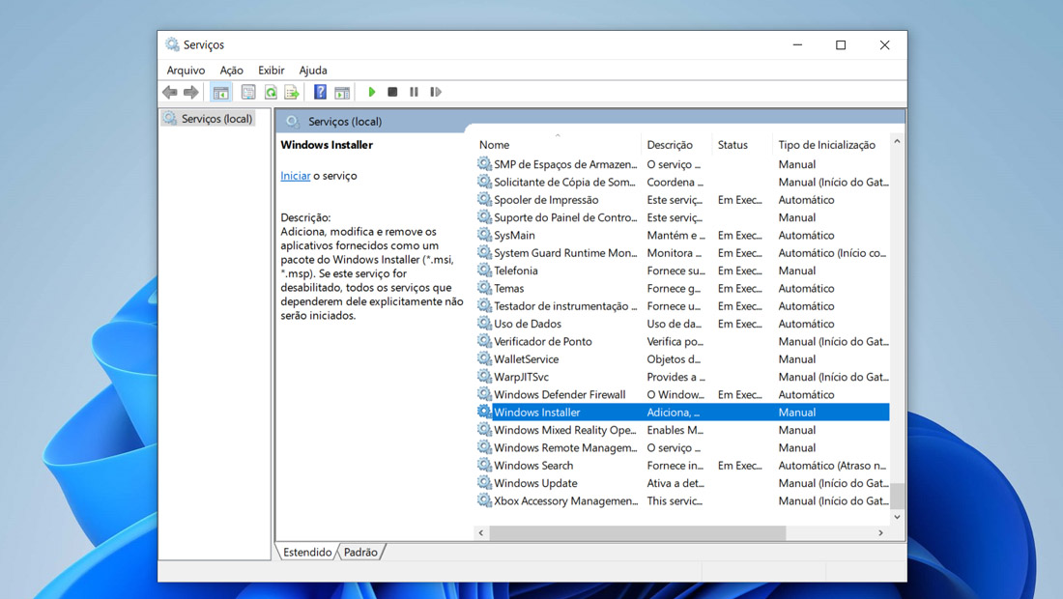Image resolution: width=1063 pixels, height=599 pixels.
Task: Open the Help toolbar icon
Action: [320, 92]
